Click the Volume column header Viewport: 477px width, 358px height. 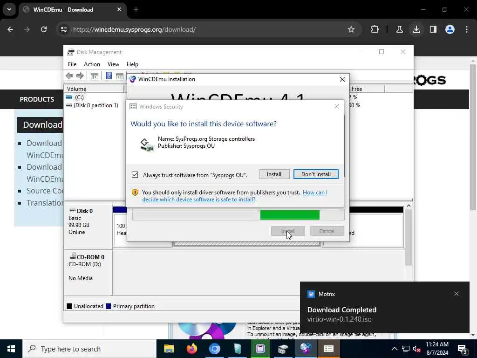point(94,89)
